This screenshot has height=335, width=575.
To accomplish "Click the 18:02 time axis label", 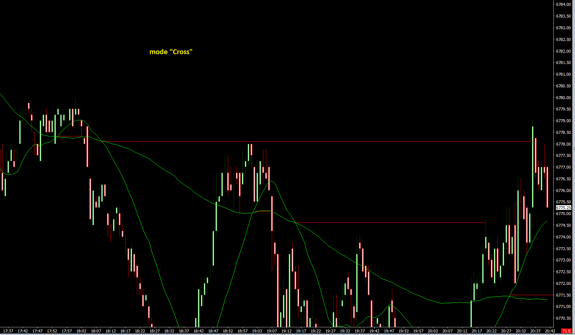I will pyautogui.click(x=81, y=331).
